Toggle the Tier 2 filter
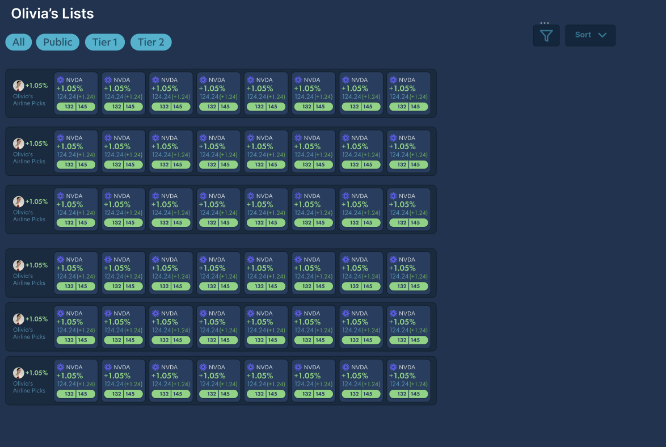The height and width of the screenshot is (447, 666). [x=151, y=42]
